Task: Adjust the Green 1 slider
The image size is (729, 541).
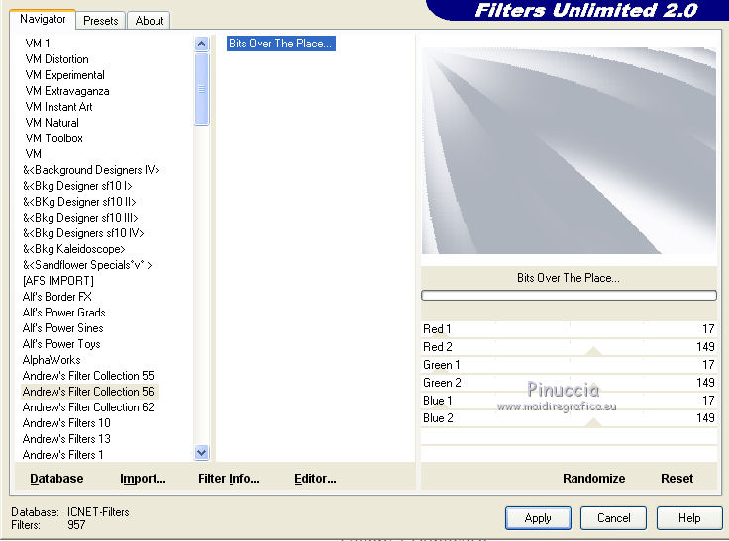Action: pyautogui.click(x=569, y=365)
